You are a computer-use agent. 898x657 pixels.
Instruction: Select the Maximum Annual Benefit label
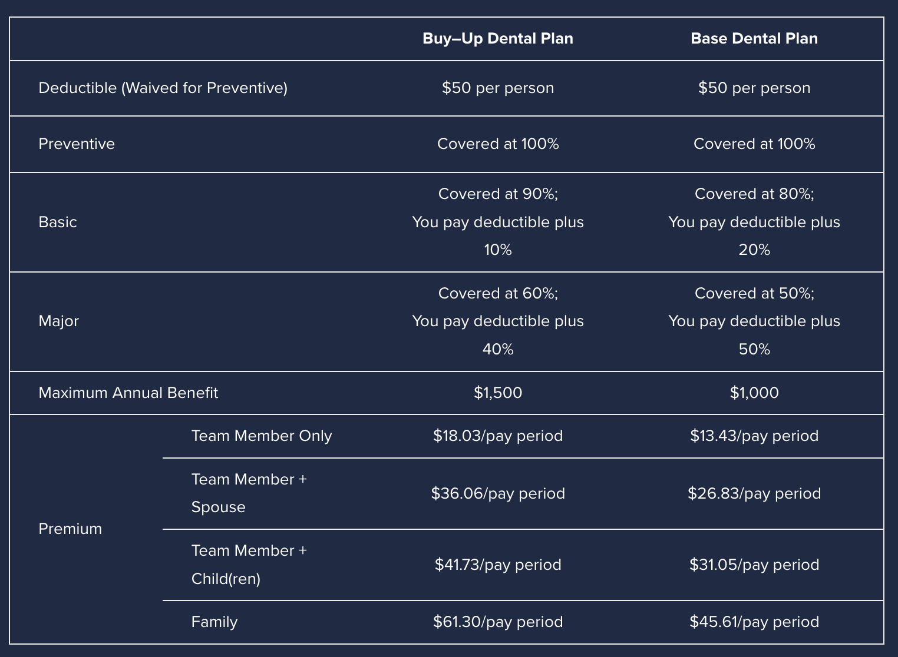point(128,393)
